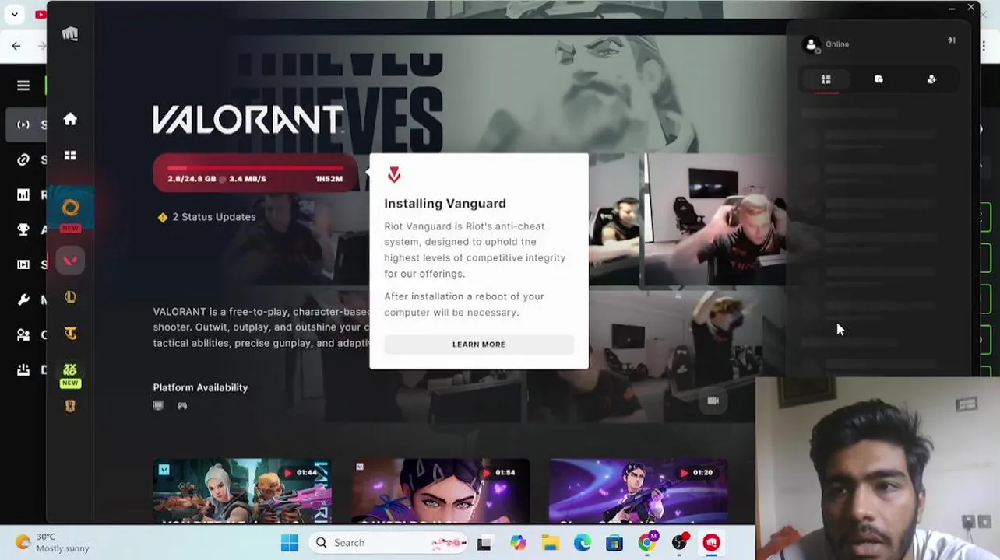The image size is (1000, 560).
Task: Play the 01:44 video thumbnail
Action: click(x=242, y=491)
